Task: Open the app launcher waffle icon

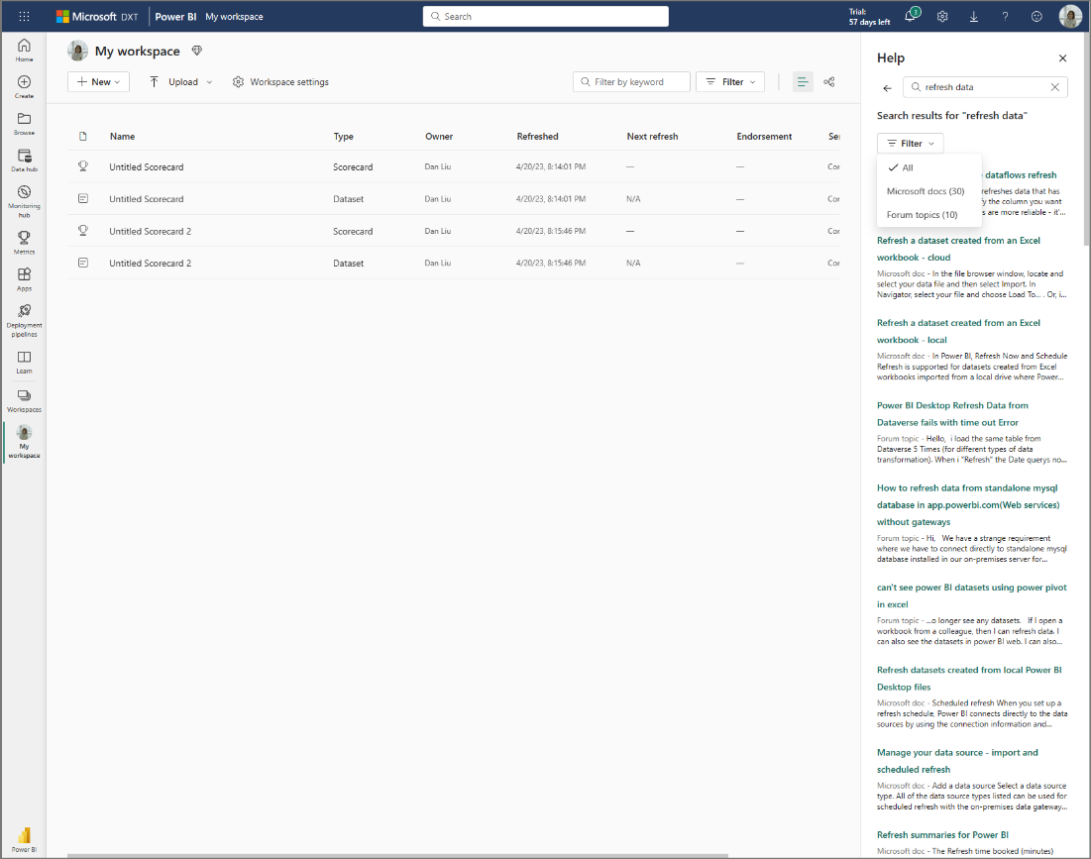Action: point(24,16)
